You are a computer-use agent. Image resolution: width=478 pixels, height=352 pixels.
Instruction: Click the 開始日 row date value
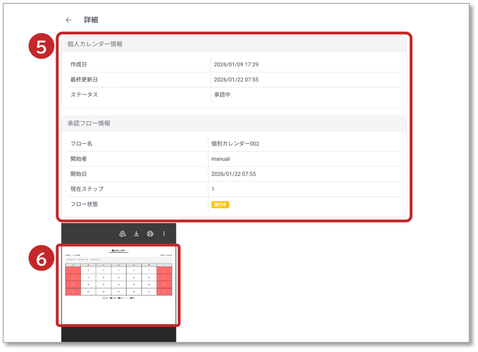click(x=233, y=174)
